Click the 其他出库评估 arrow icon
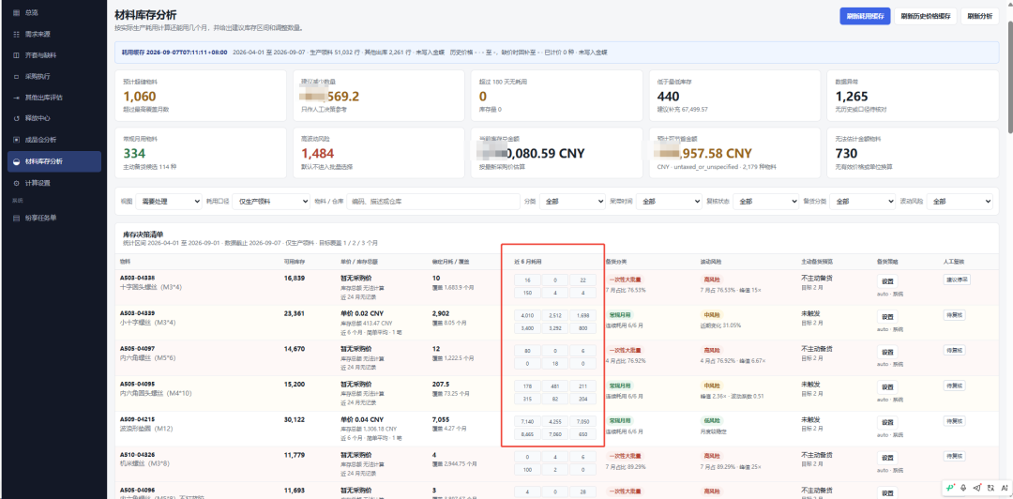This screenshot has height=499, width=1013. (x=16, y=98)
